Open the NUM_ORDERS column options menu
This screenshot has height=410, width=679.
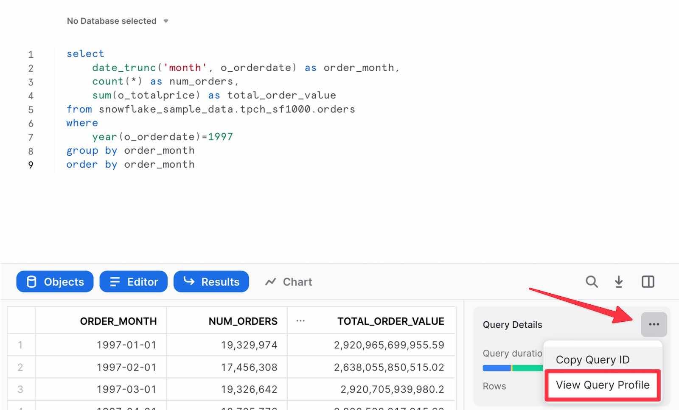300,321
